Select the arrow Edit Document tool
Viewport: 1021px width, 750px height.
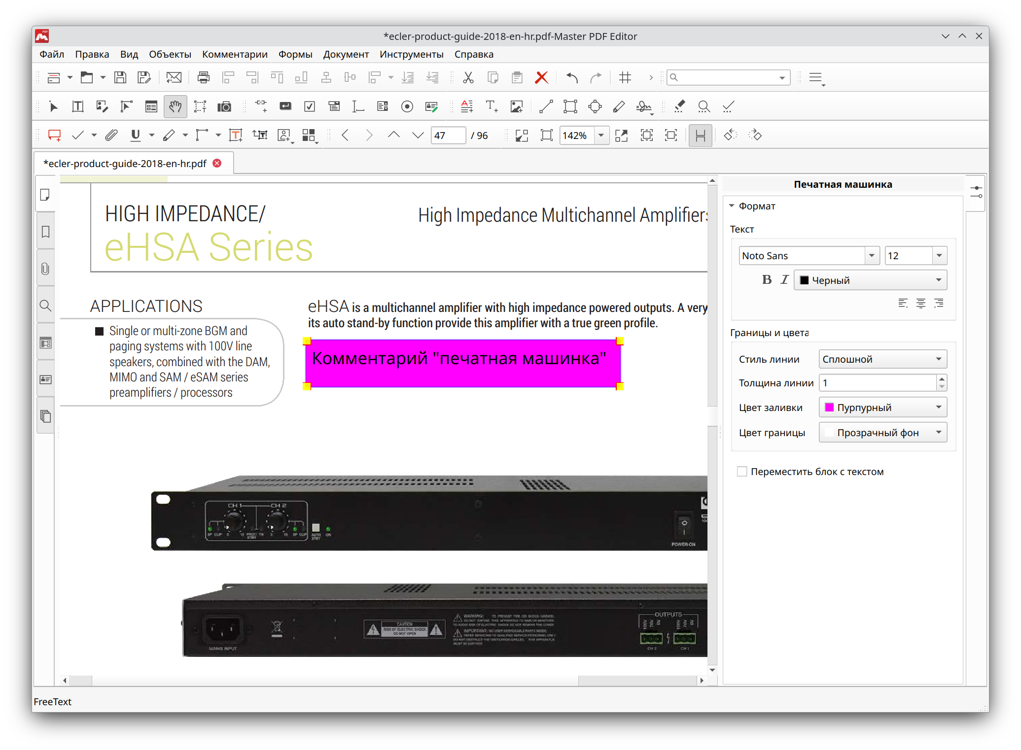pyautogui.click(x=54, y=106)
